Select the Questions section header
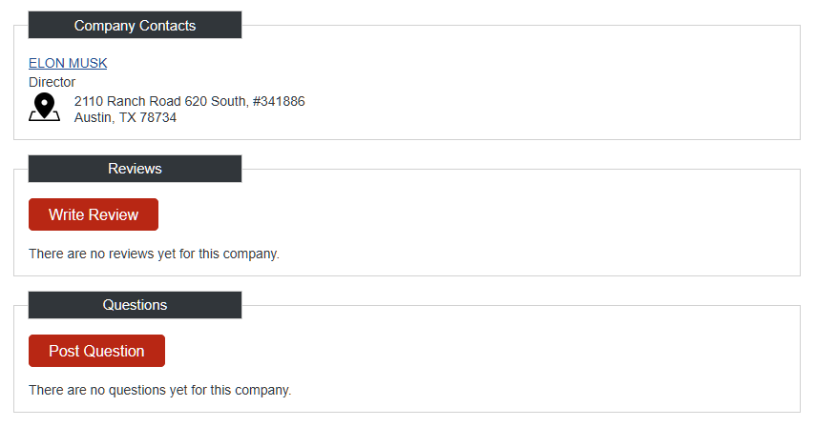 135,305
